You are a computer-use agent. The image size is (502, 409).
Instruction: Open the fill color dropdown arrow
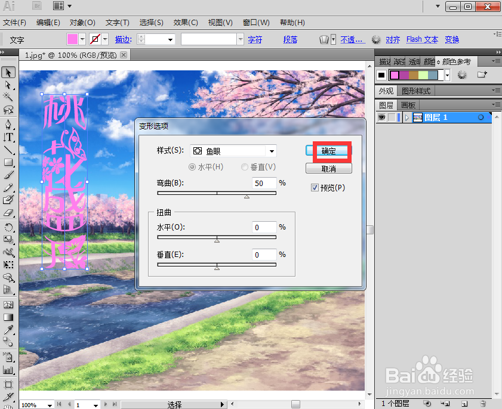click(82, 39)
